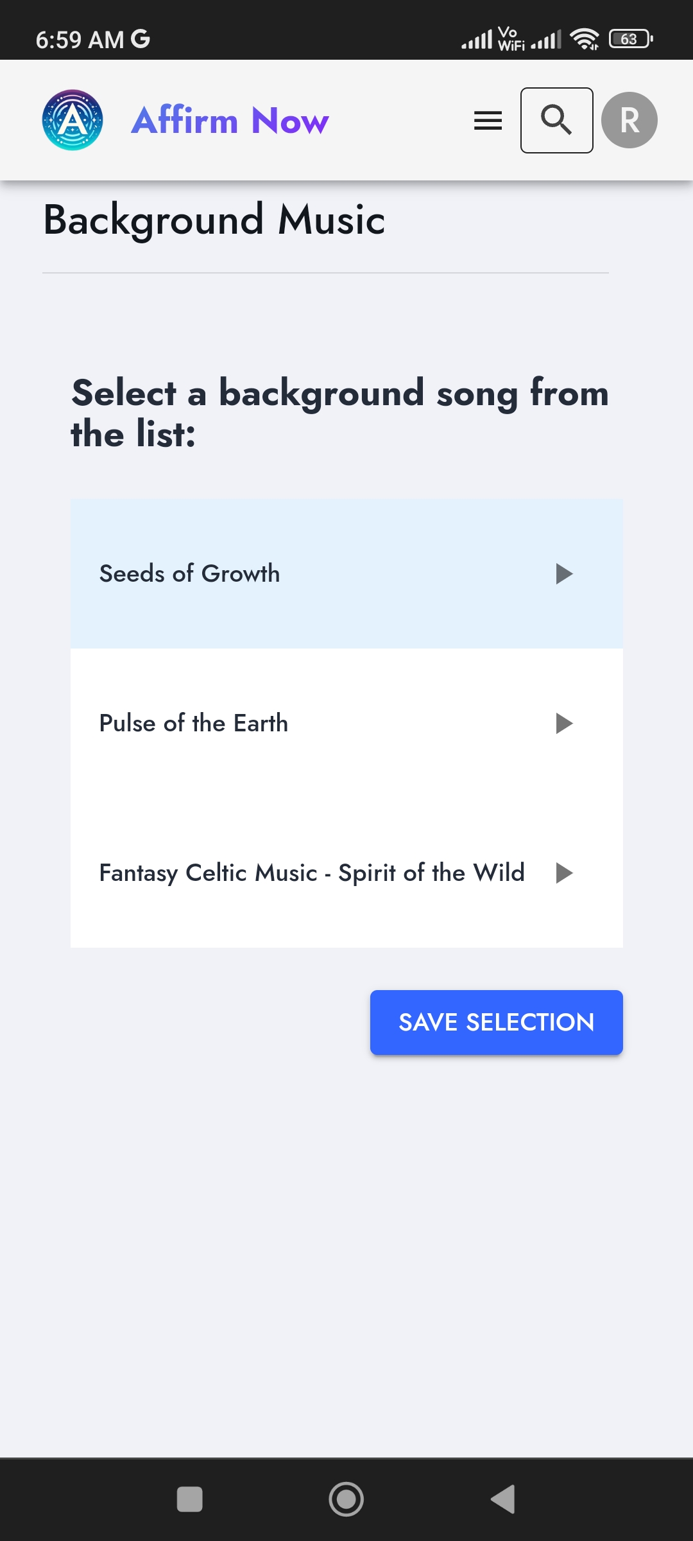Viewport: 693px width, 1541px height.
Task: Open the search magnifier button
Action: point(556,121)
